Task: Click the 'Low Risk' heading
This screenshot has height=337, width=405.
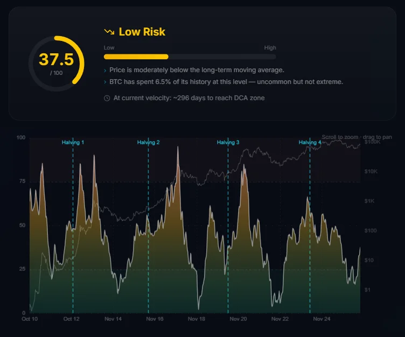Action: tap(142, 32)
